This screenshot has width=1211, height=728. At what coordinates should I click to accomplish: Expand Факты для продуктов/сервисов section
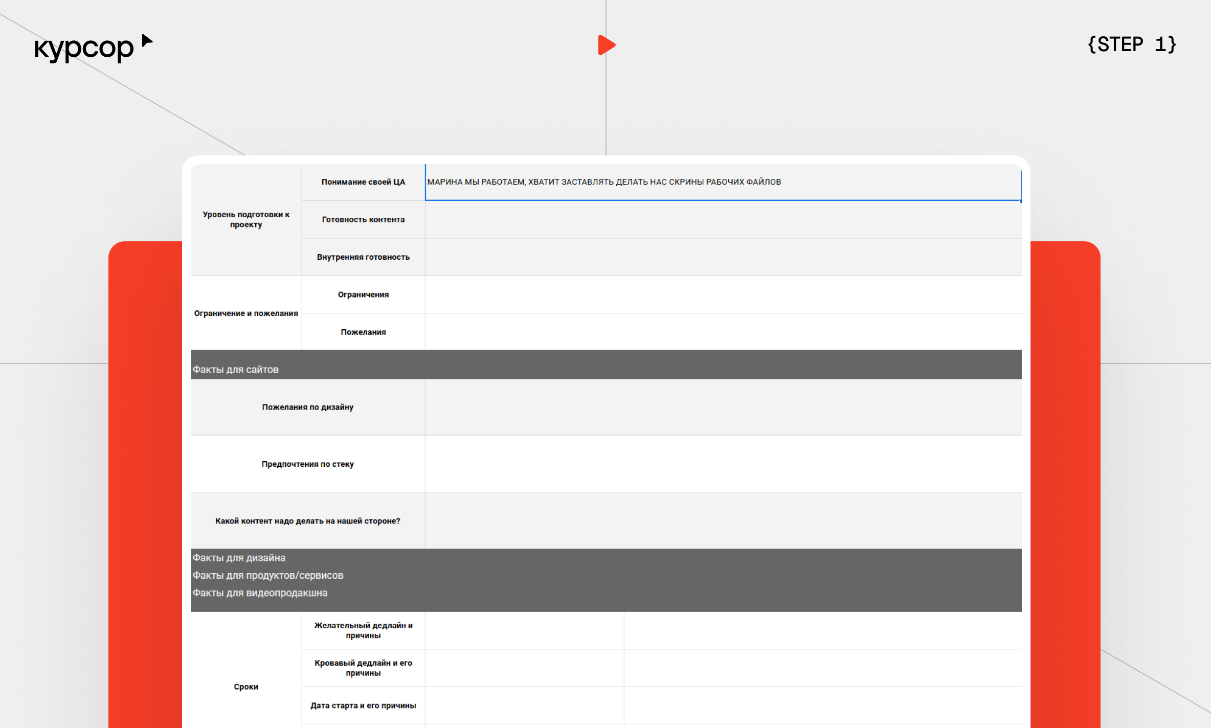(x=267, y=575)
